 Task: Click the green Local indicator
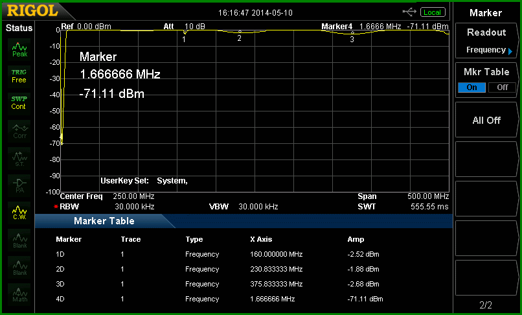click(x=433, y=12)
